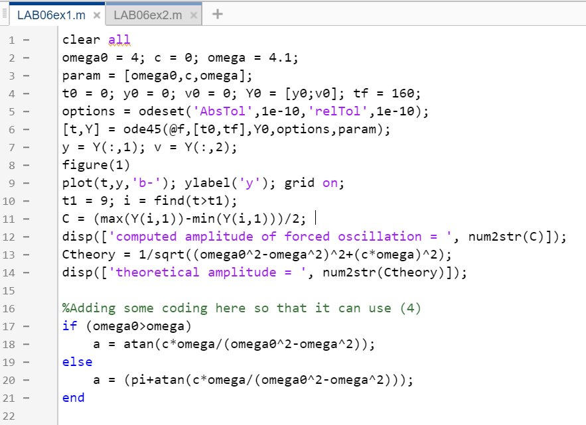
Task: Click 'atan' on line 18
Action: pos(139,344)
